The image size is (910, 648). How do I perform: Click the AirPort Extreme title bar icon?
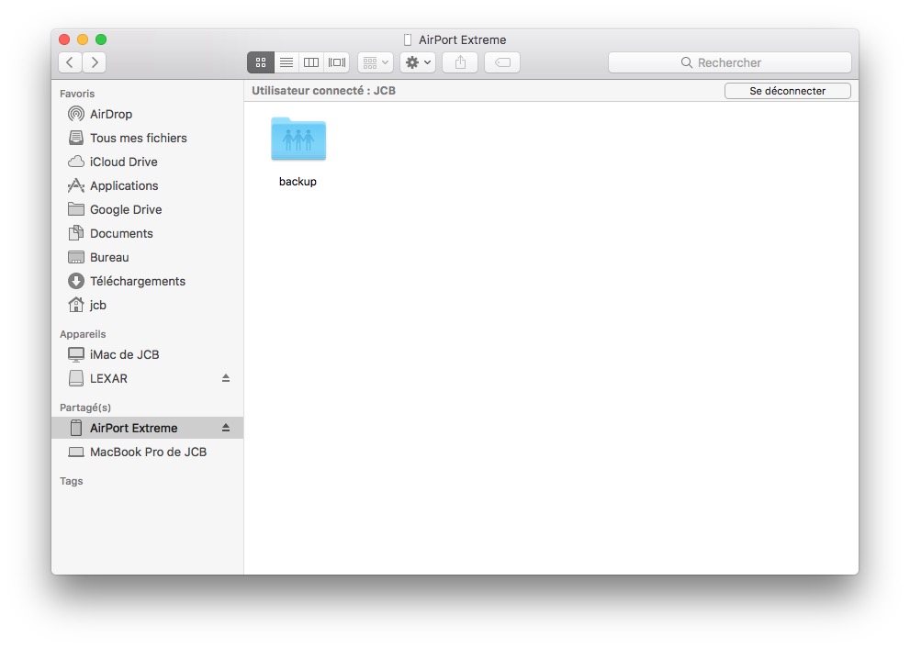pyautogui.click(x=408, y=40)
